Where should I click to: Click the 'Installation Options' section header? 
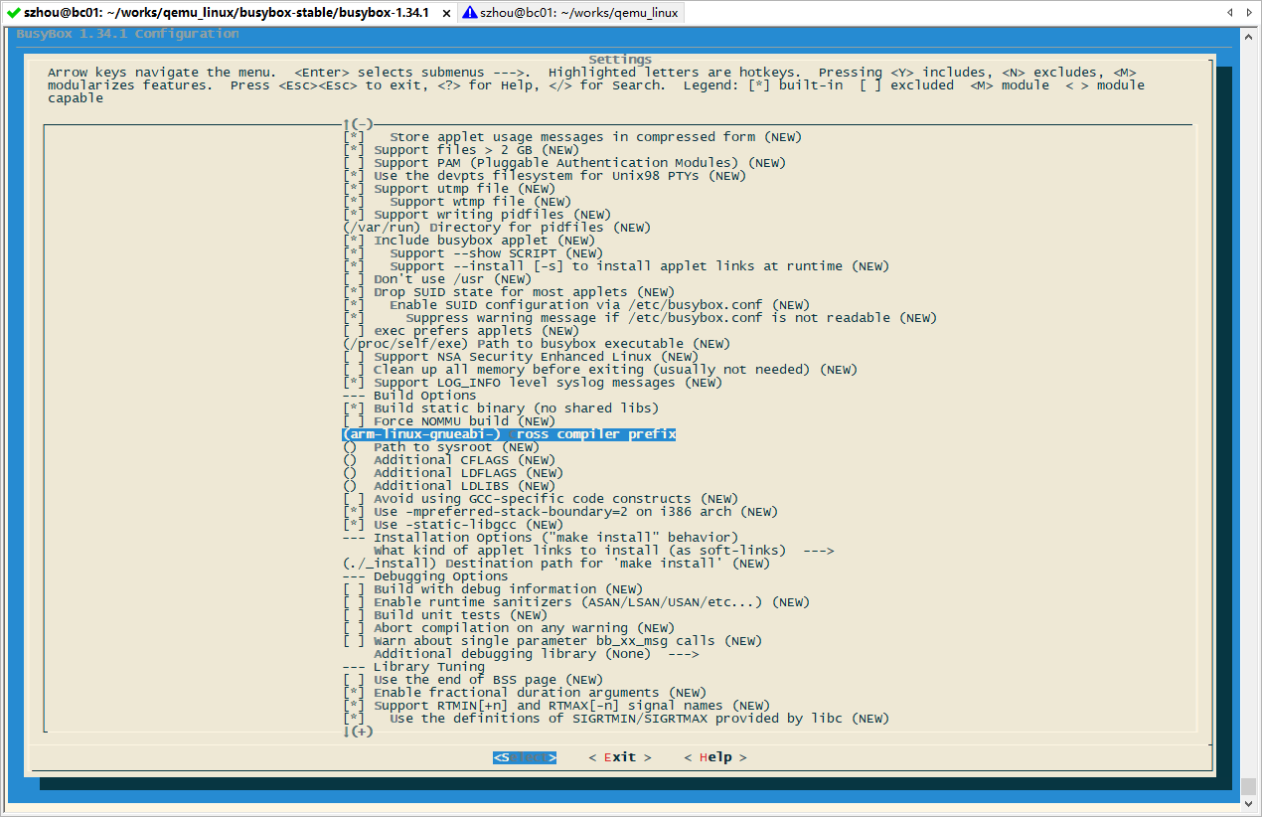pos(540,538)
